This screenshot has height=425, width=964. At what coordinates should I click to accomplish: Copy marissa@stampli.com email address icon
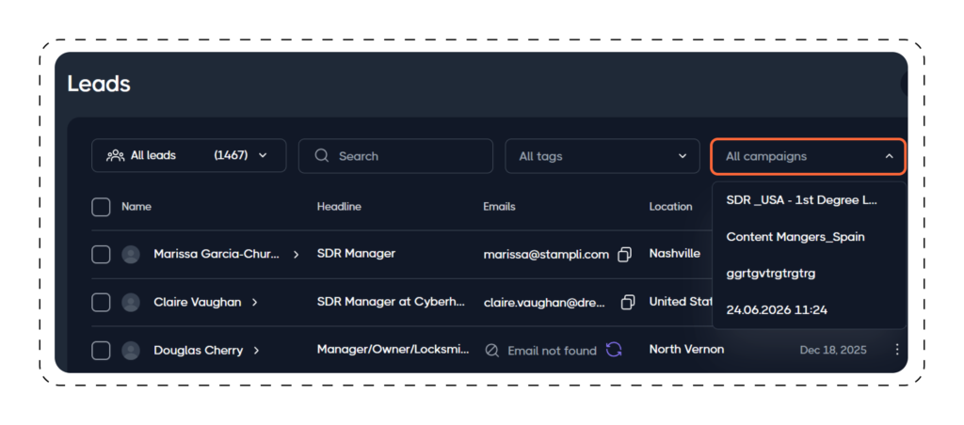(x=625, y=254)
